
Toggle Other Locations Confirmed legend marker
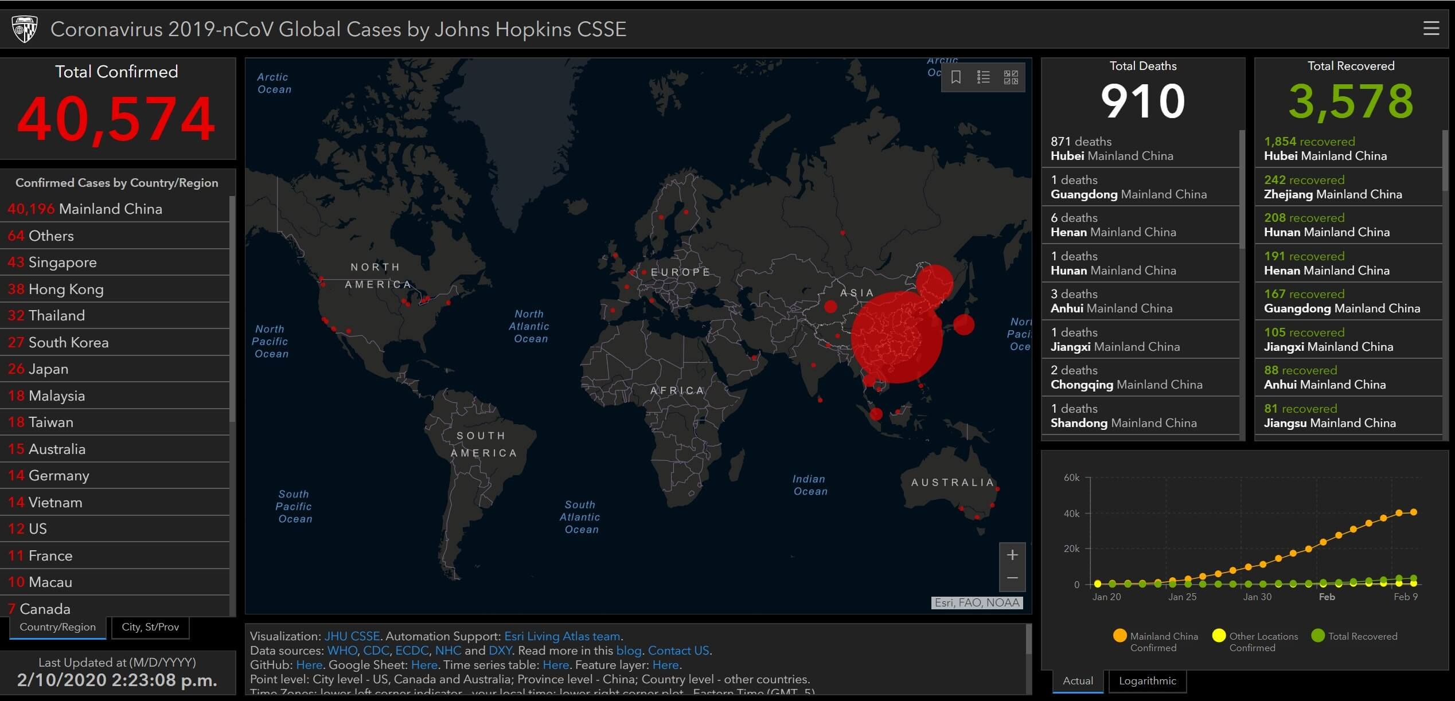coord(1219,636)
